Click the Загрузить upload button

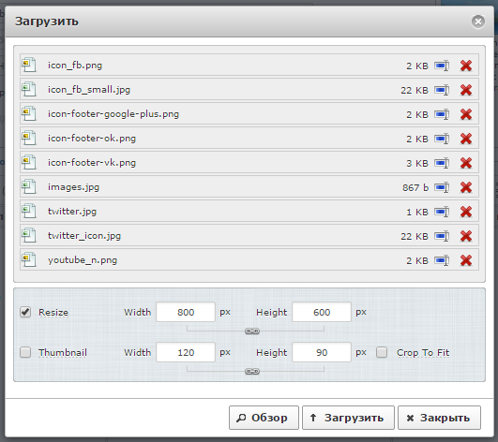click(x=348, y=418)
